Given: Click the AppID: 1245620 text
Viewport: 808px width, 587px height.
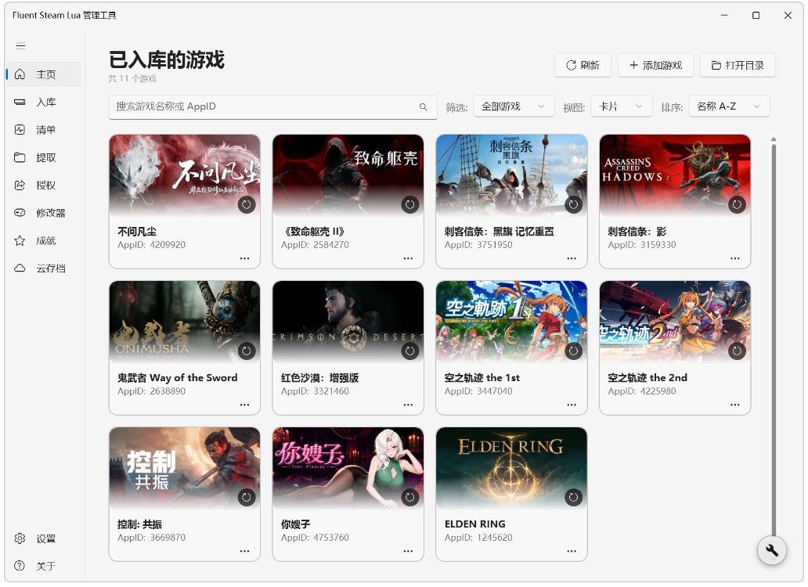Looking at the screenshot, I should tap(478, 538).
